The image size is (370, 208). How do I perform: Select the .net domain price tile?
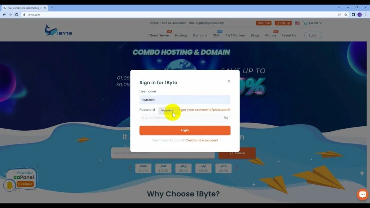(x=163, y=168)
